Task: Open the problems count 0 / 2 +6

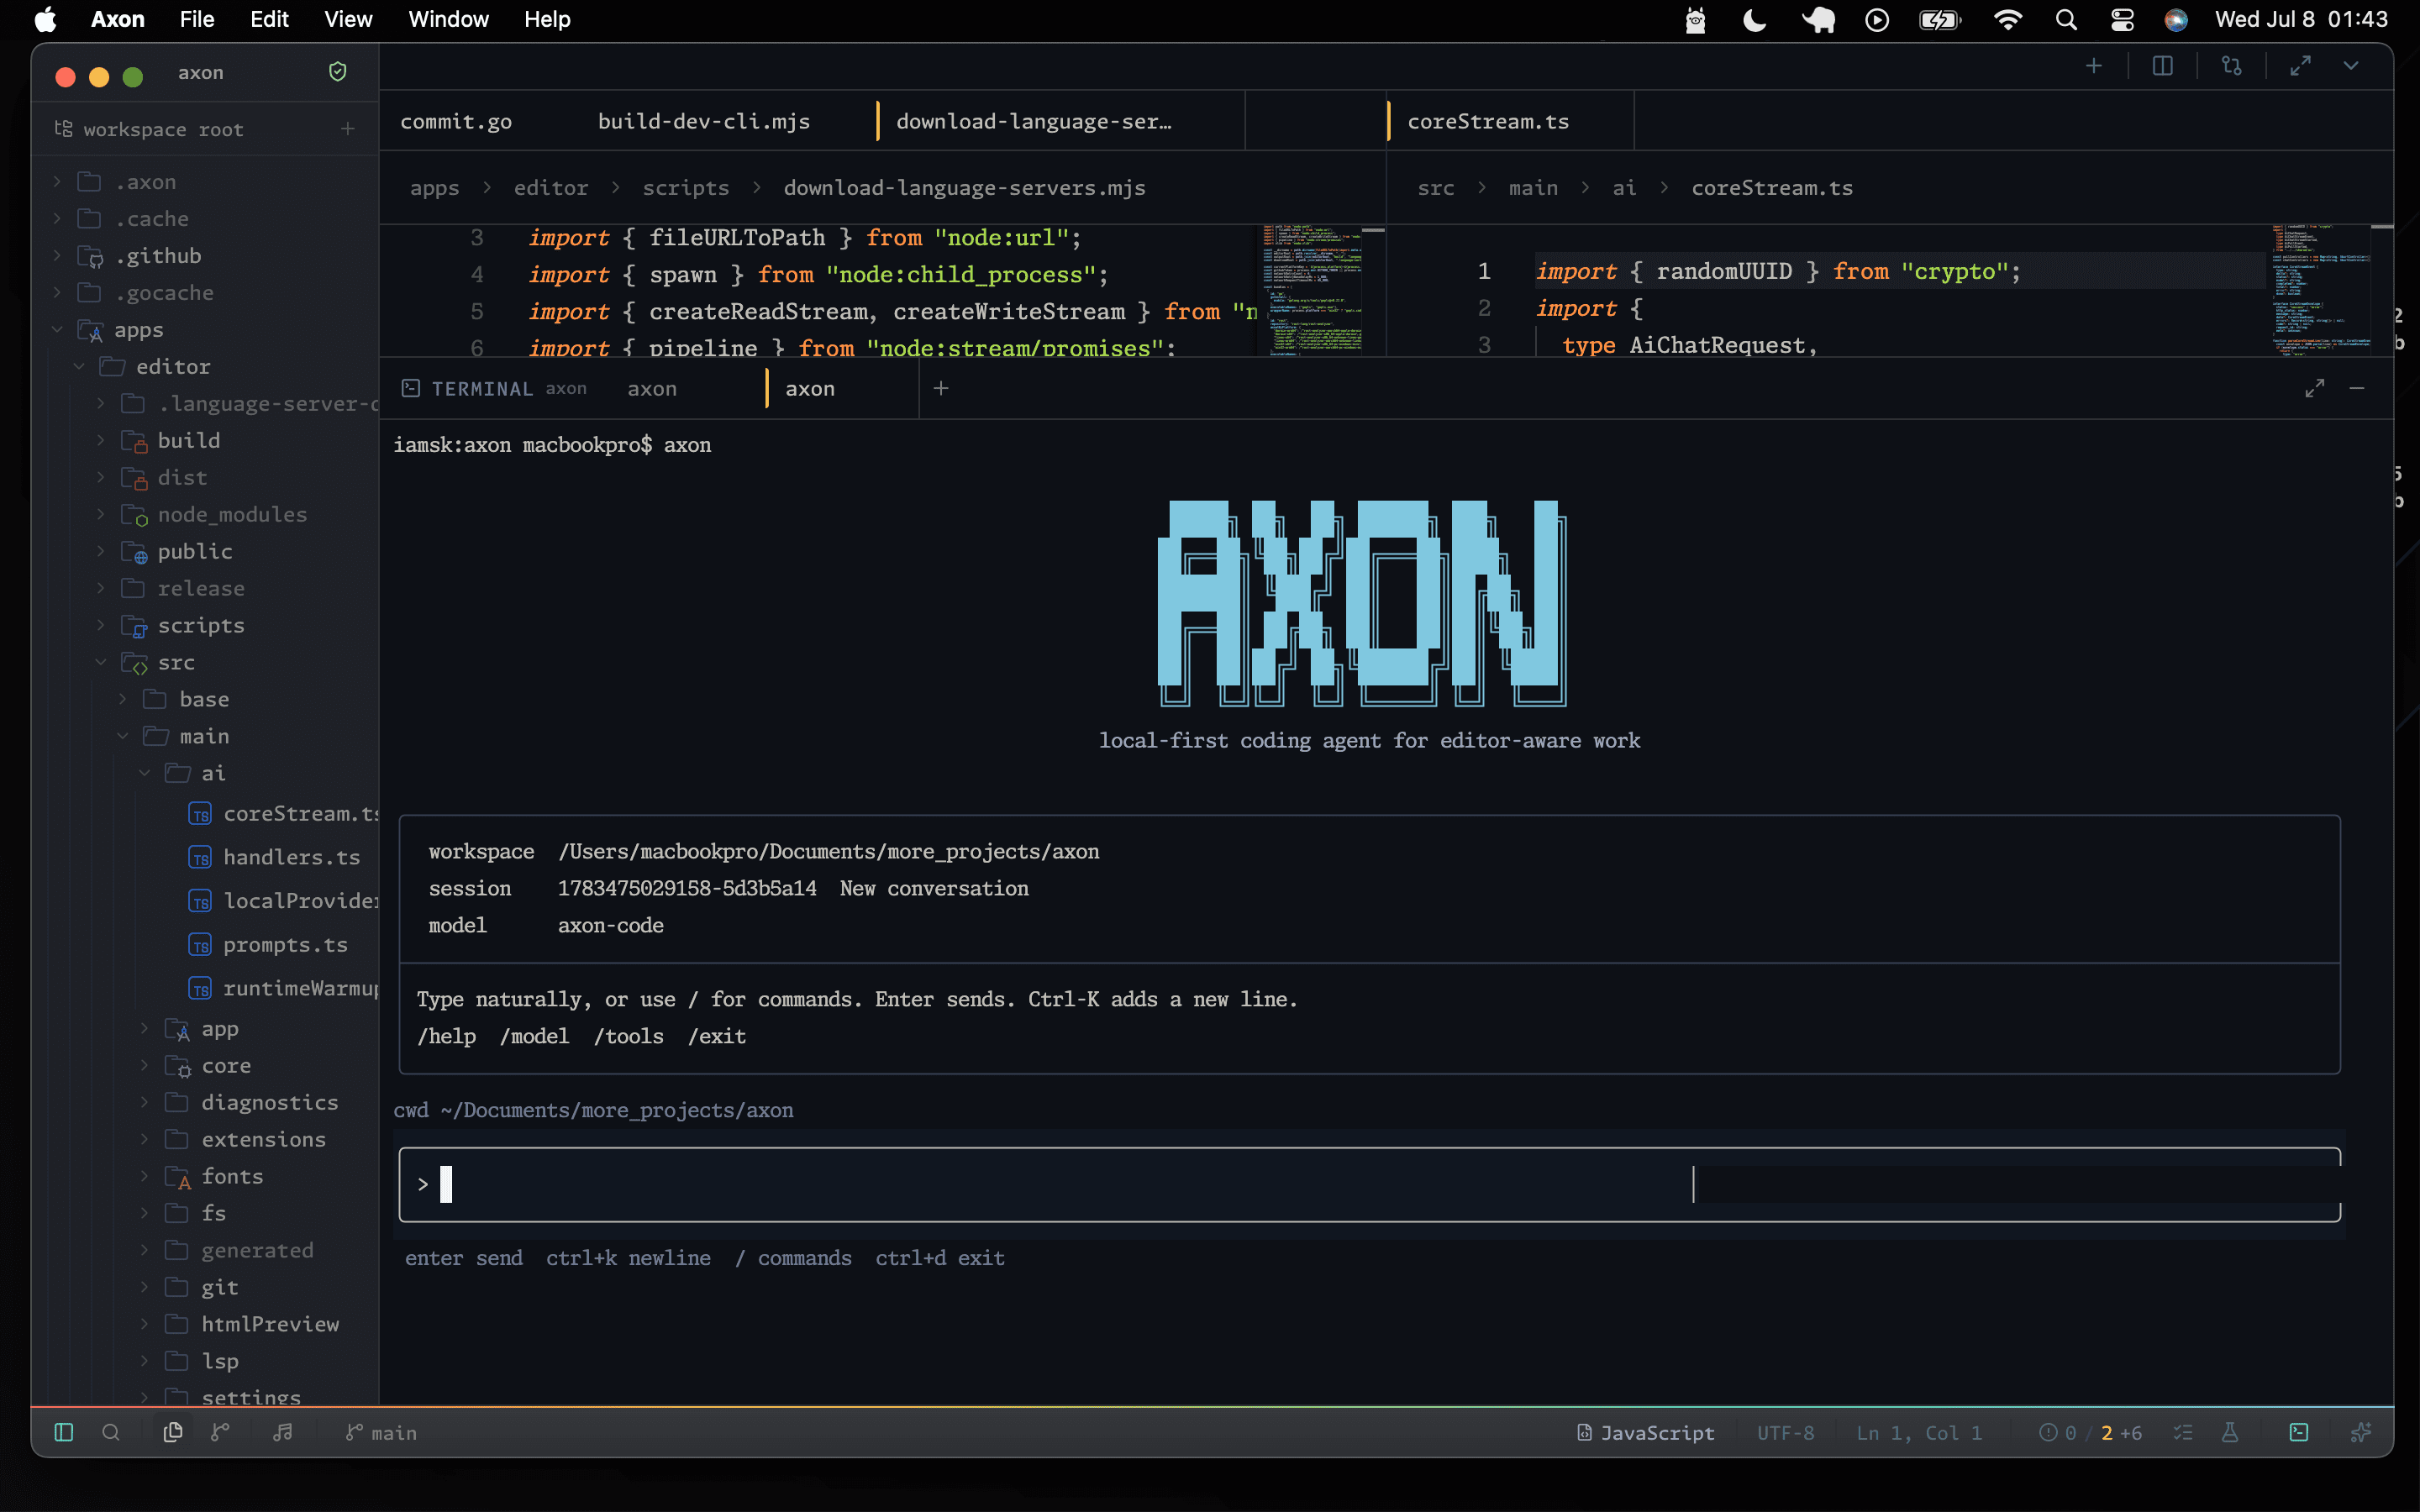Action: pyautogui.click(x=2090, y=1433)
